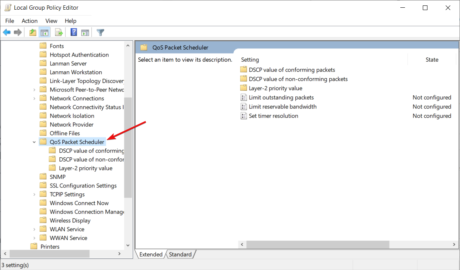Viewport: 460px width, 270px height.
Task: Collapse the QoS Packet Scheduler node
Action: click(34, 142)
